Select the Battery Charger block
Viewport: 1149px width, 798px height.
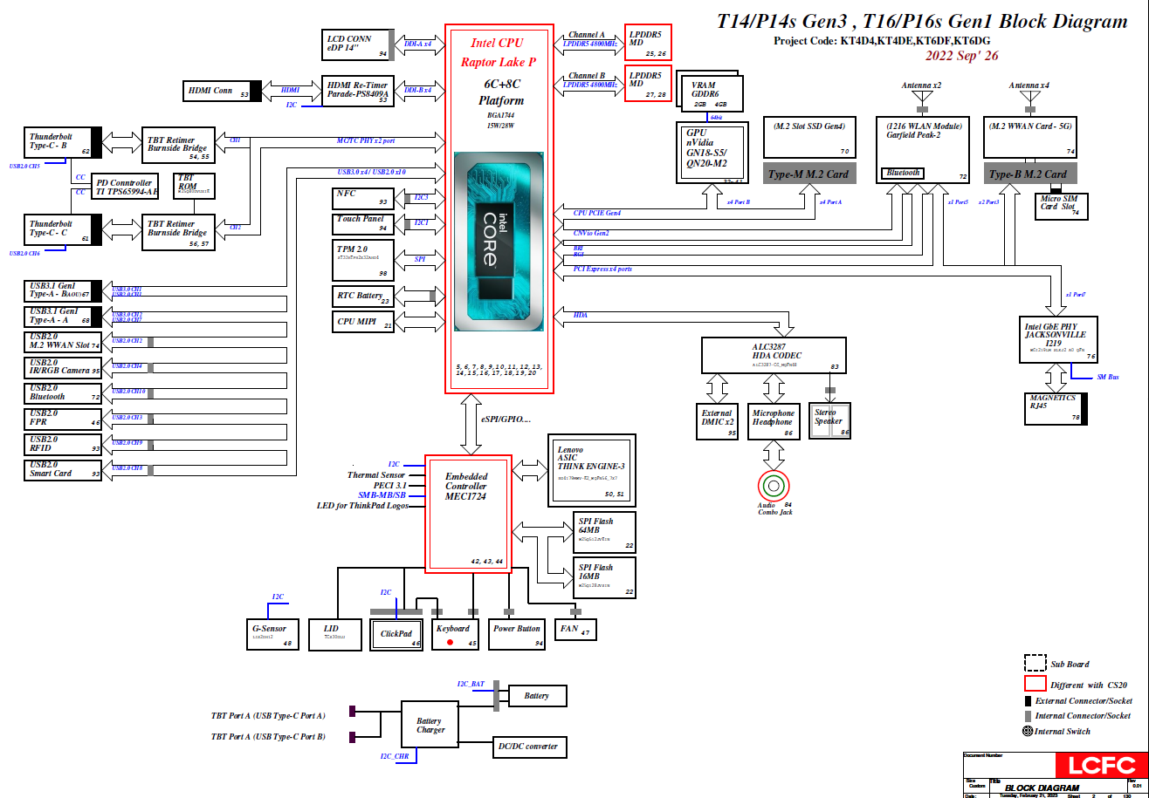[429, 726]
